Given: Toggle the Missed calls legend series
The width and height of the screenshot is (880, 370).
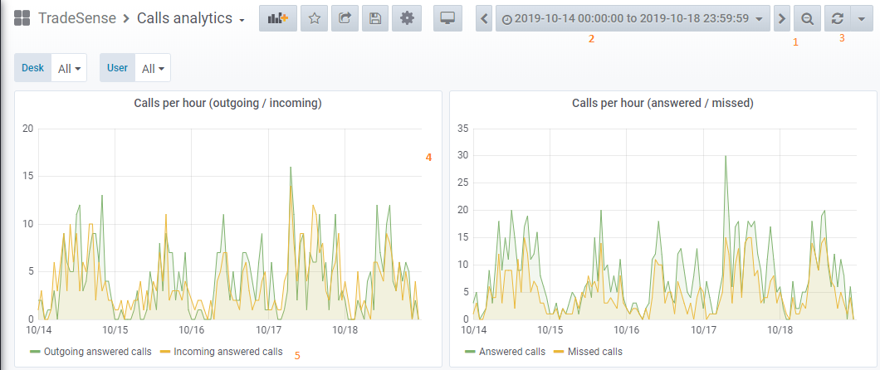Looking at the screenshot, I should (595, 352).
